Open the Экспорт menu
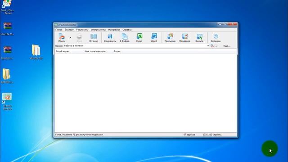The height and width of the screenshot is (162, 288). click(69, 30)
